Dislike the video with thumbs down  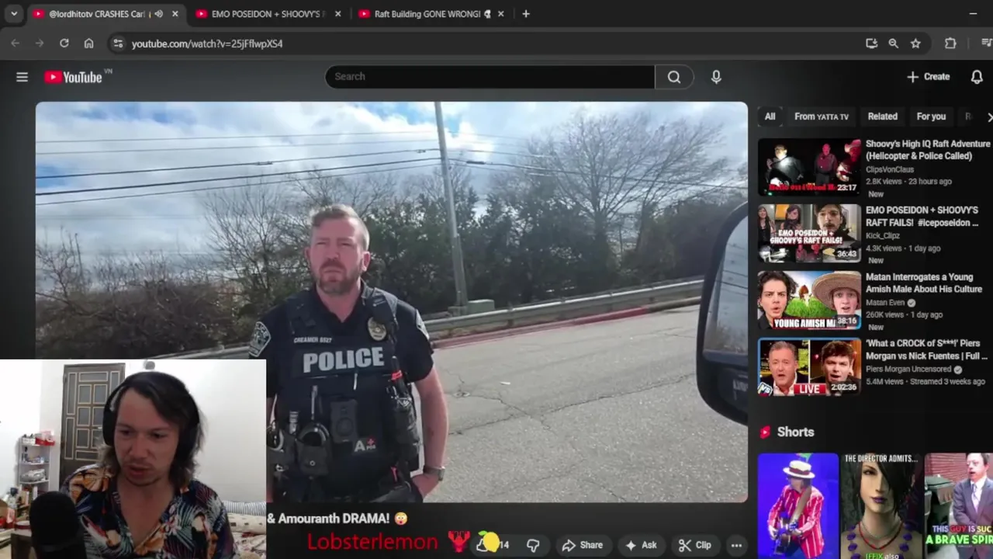pos(533,545)
